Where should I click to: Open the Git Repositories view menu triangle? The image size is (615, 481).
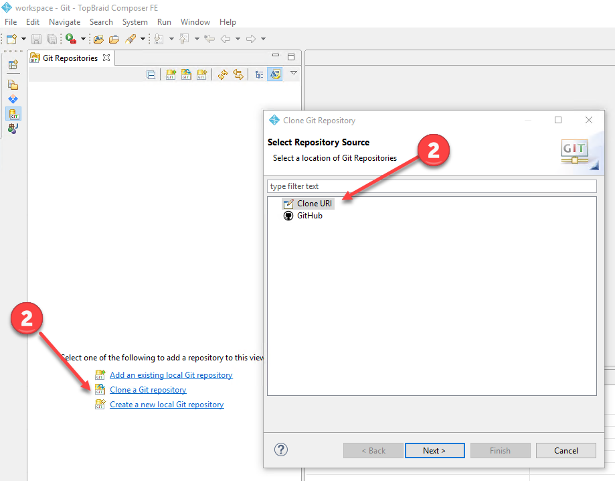point(293,73)
